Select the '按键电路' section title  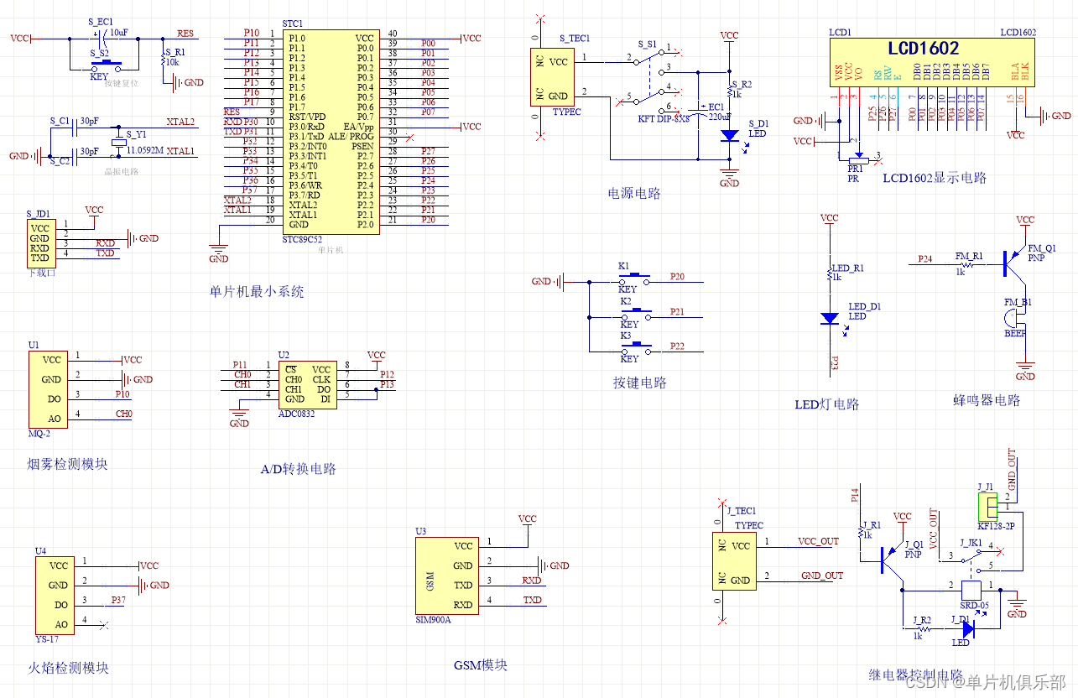click(x=639, y=383)
